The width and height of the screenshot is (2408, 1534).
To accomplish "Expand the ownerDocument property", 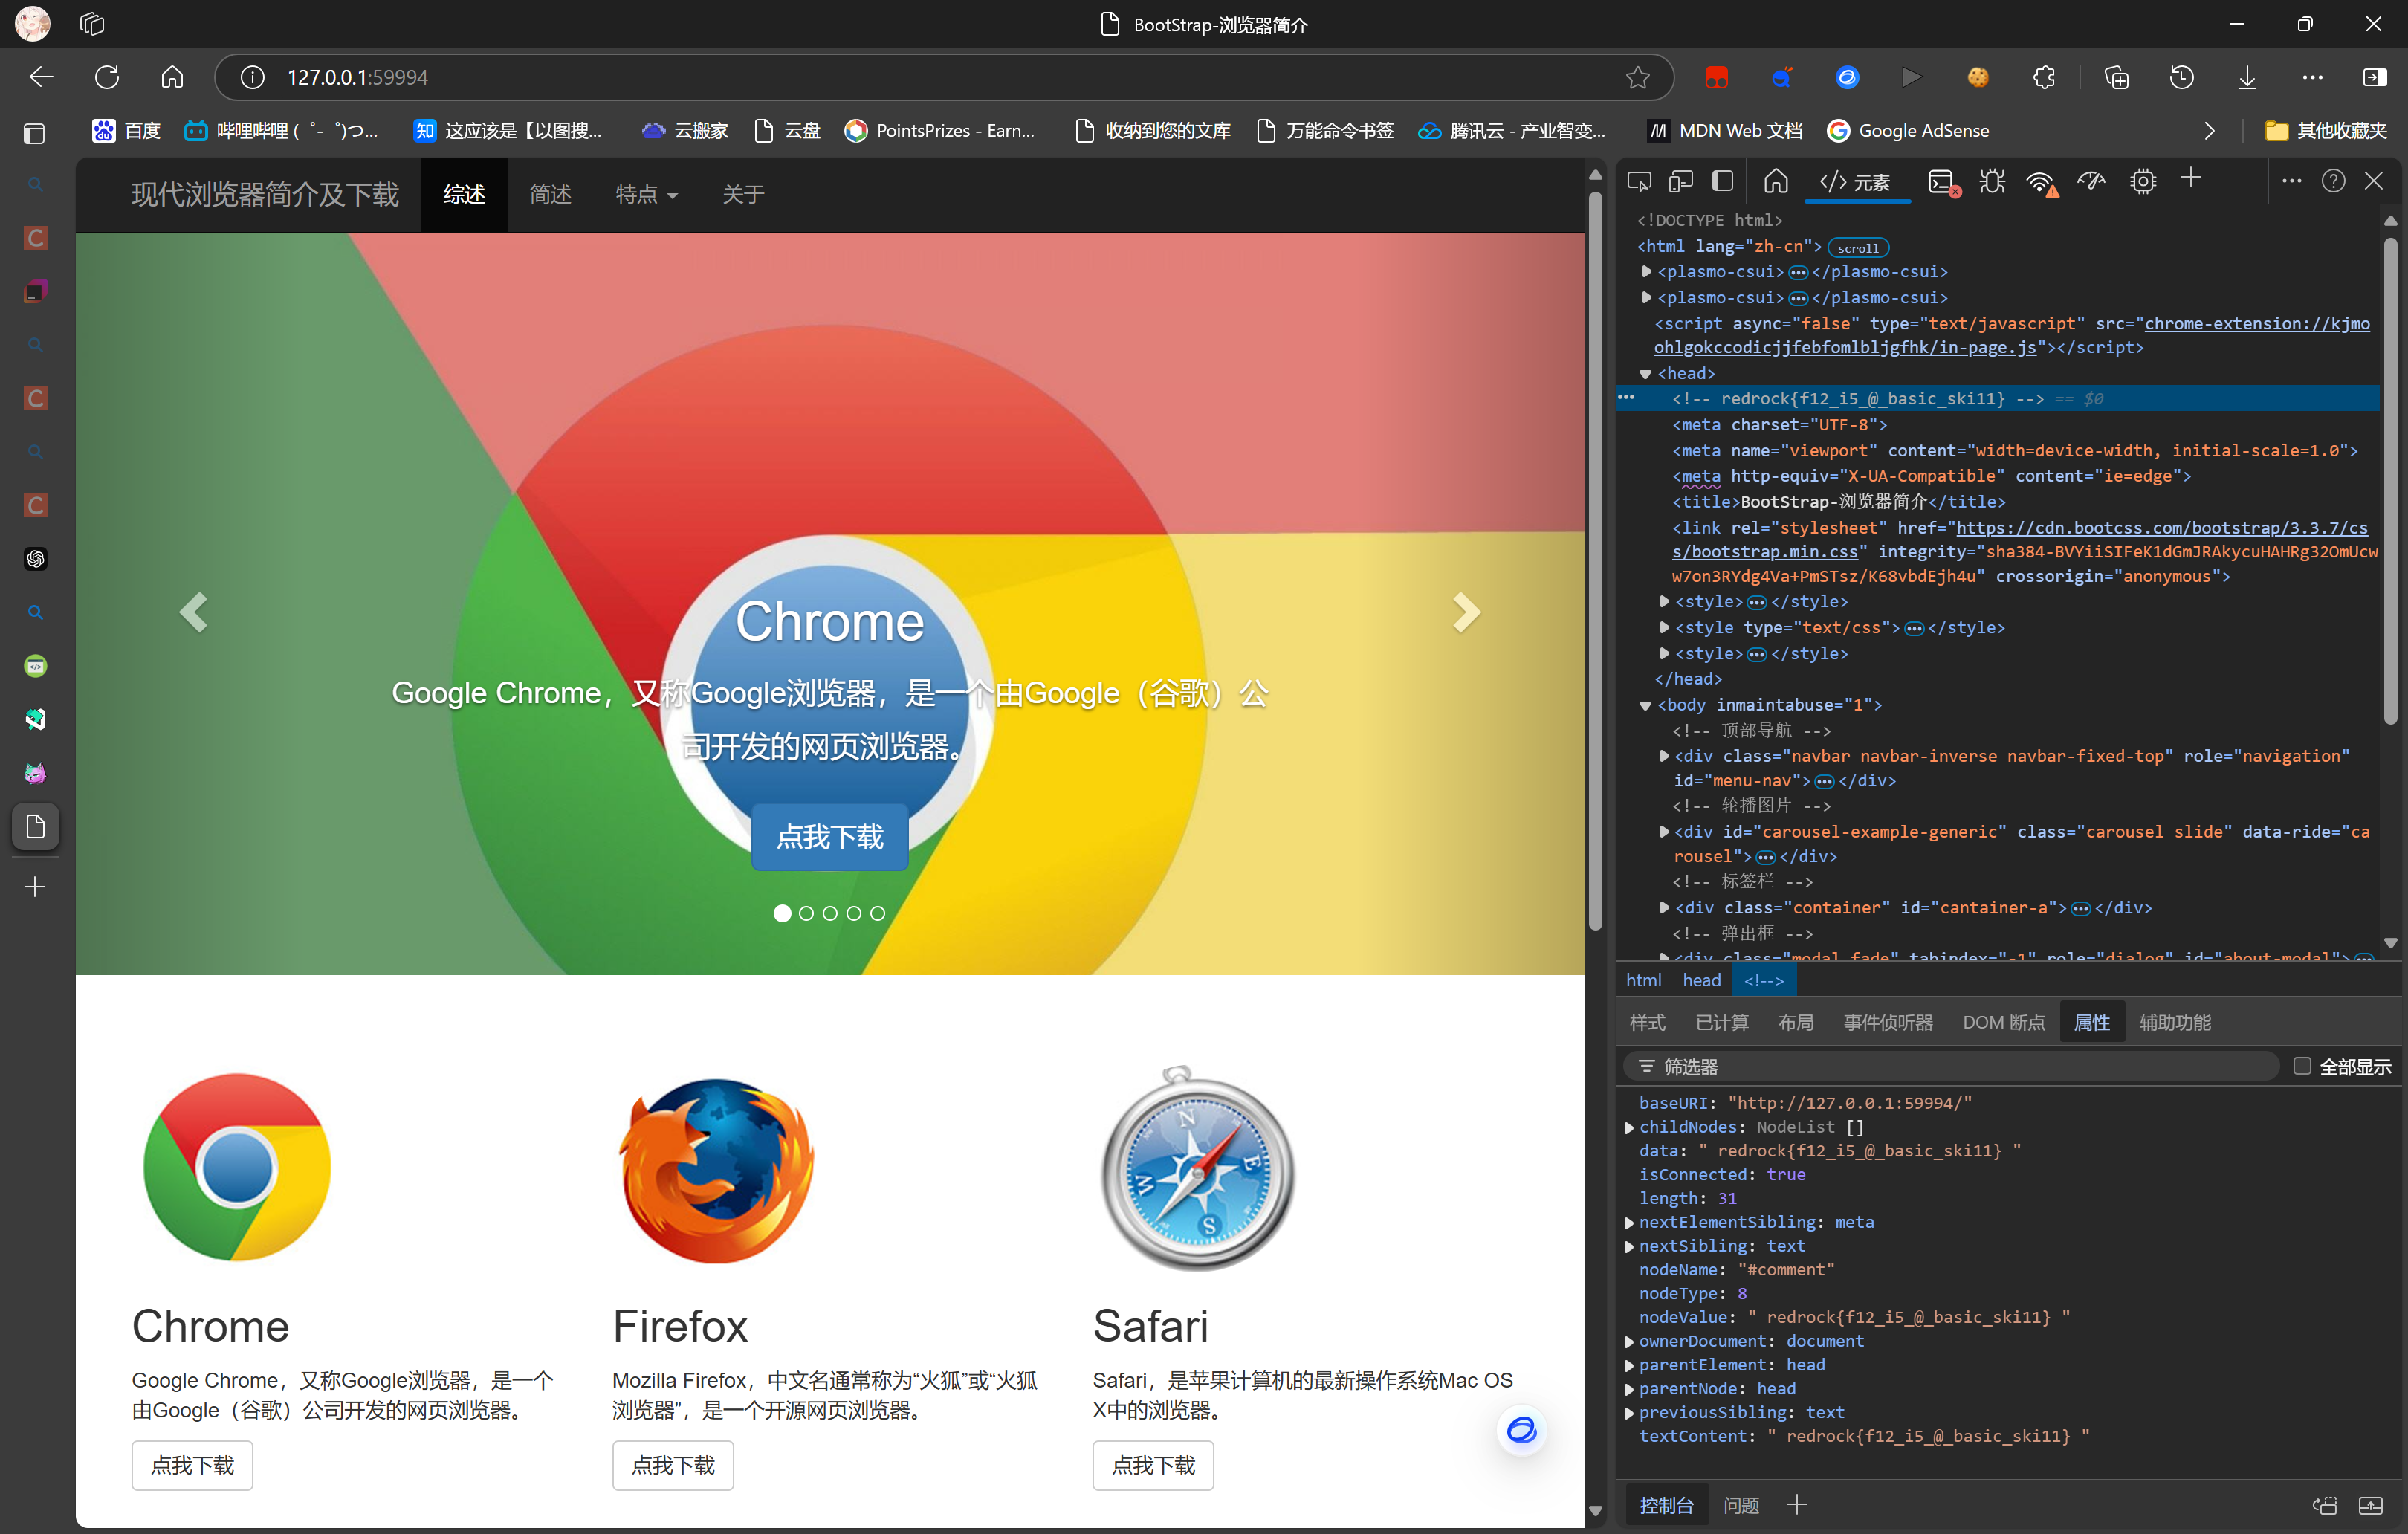I will (1629, 1341).
